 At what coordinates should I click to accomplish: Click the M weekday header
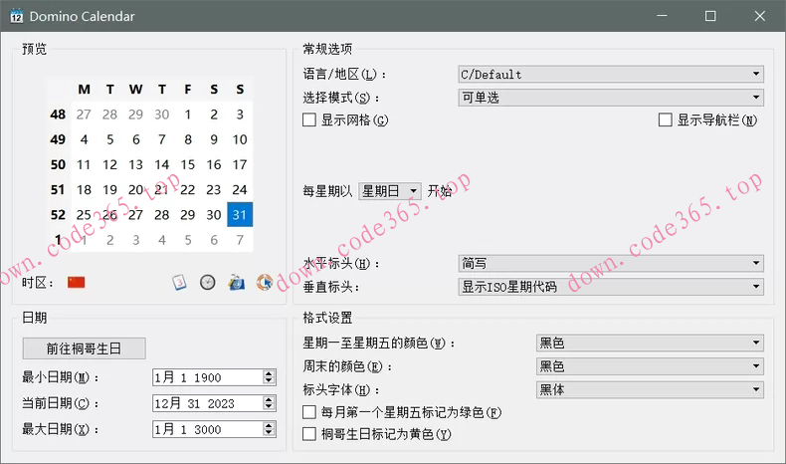84,90
